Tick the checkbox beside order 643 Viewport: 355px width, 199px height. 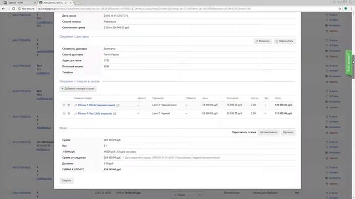point(9,91)
